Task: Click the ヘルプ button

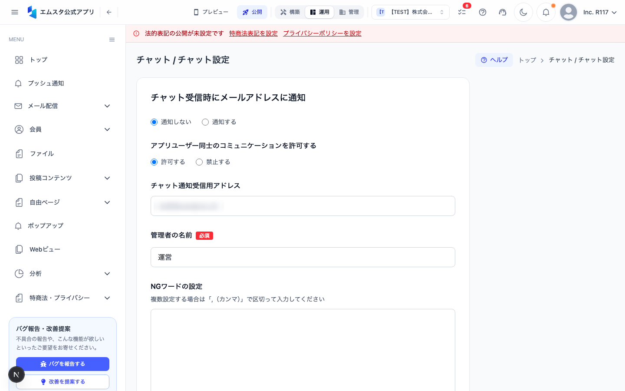Action: (494, 60)
